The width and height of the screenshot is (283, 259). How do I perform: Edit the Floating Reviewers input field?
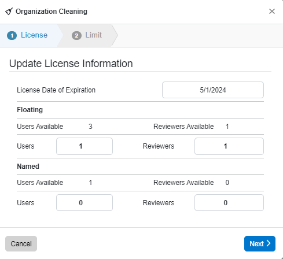click(229, 146)
